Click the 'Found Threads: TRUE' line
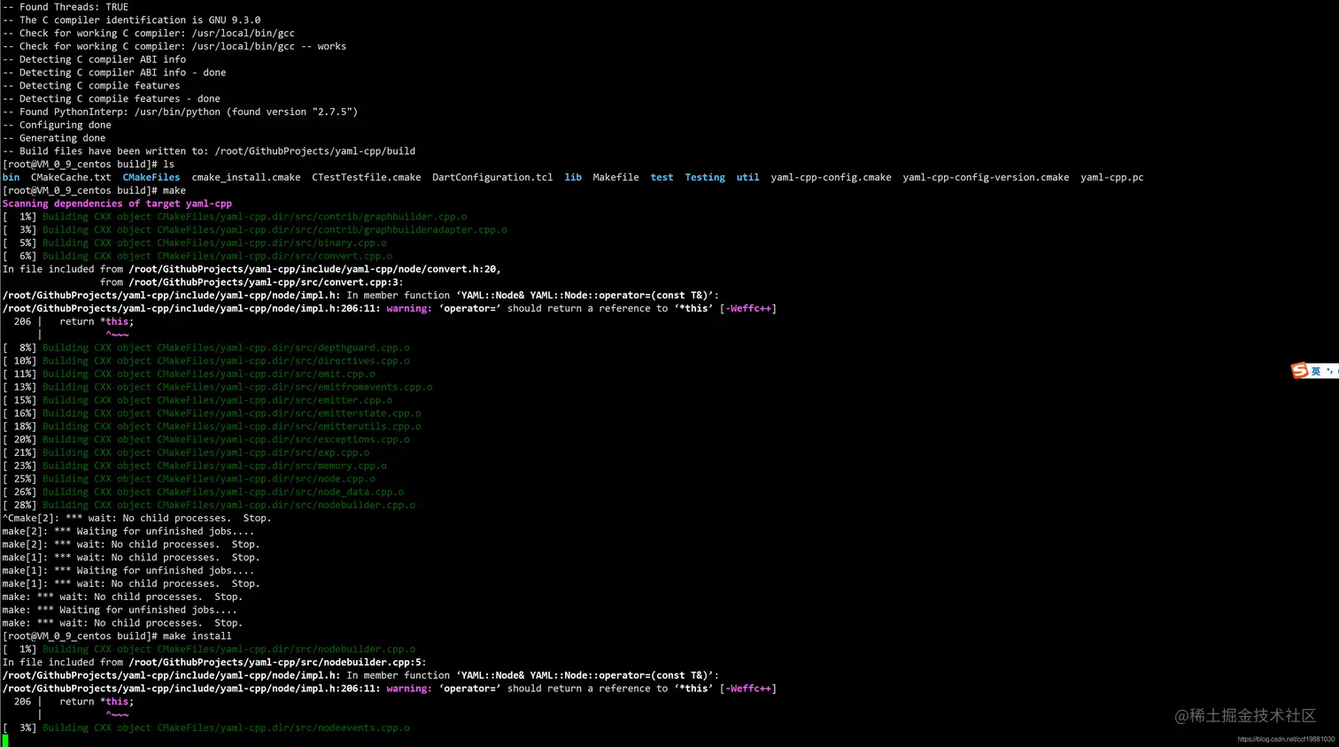The height and width of the screenshot is (747, 1339). pos(66,7)
